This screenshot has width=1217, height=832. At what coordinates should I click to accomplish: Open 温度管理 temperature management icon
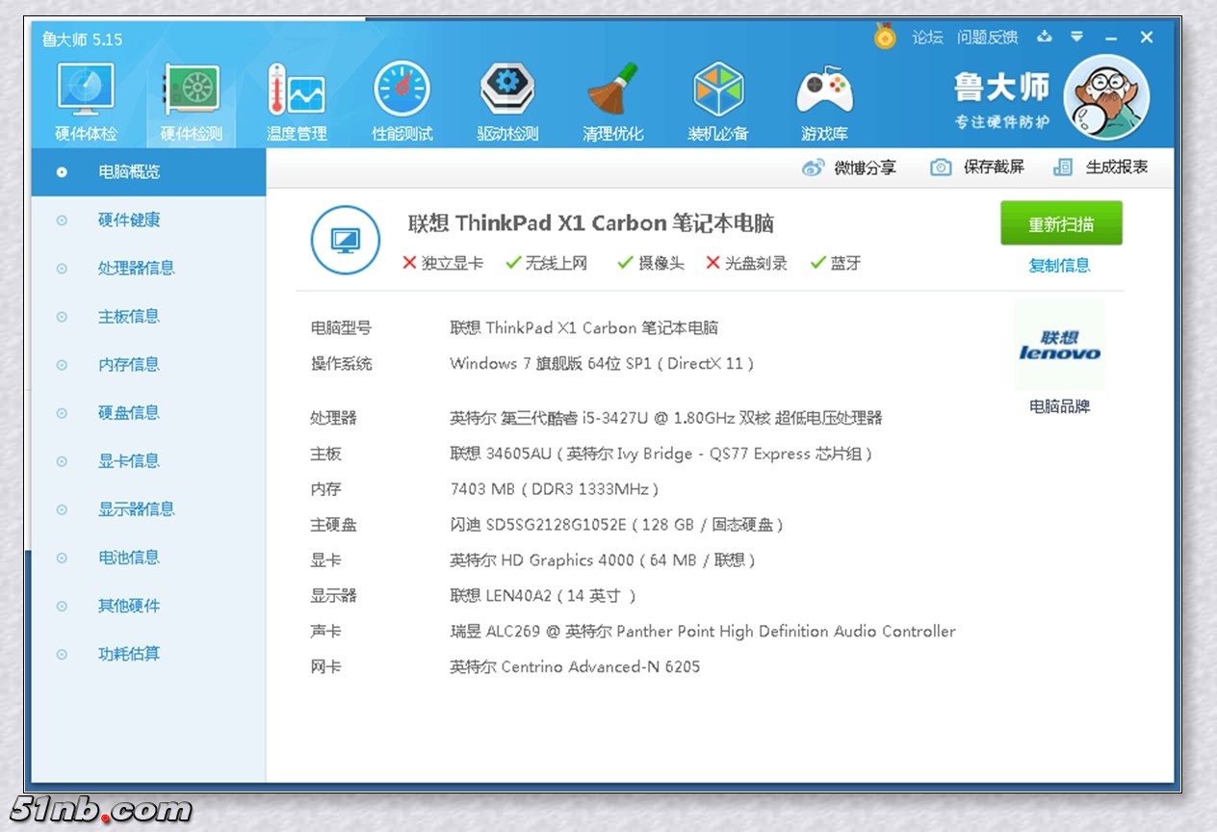[297, 91]
